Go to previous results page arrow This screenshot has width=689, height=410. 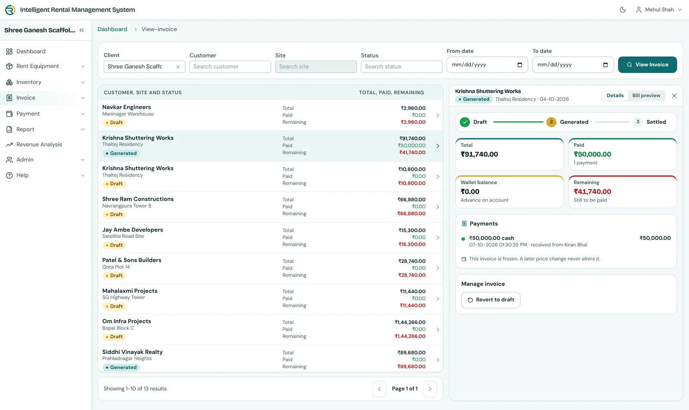(x=379, y=389)
